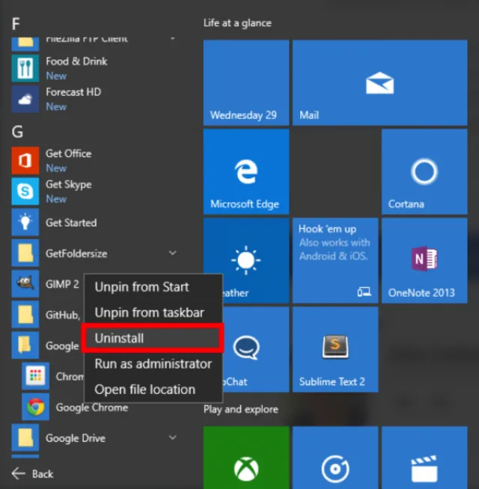
Task: Select Unpin from Start
Action: pos(153,287)
